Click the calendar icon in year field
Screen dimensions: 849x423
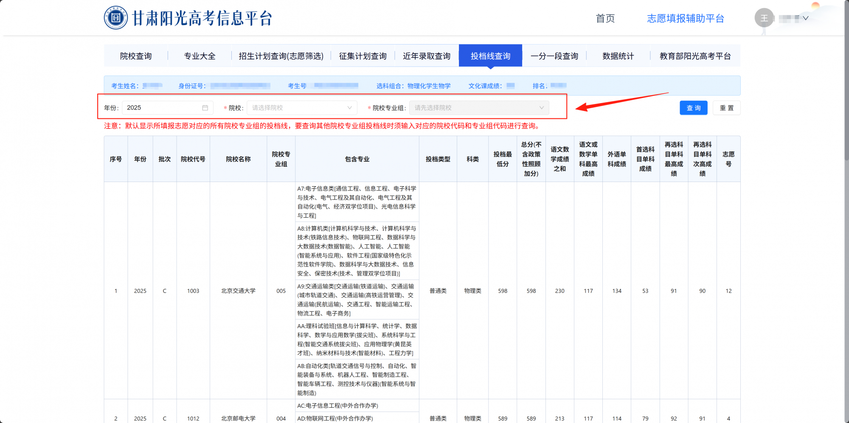coord(205,108)
